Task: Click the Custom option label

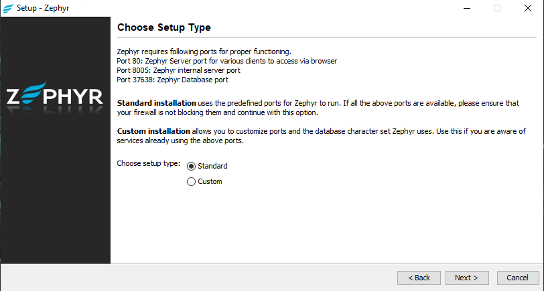Action: [210, 181]
